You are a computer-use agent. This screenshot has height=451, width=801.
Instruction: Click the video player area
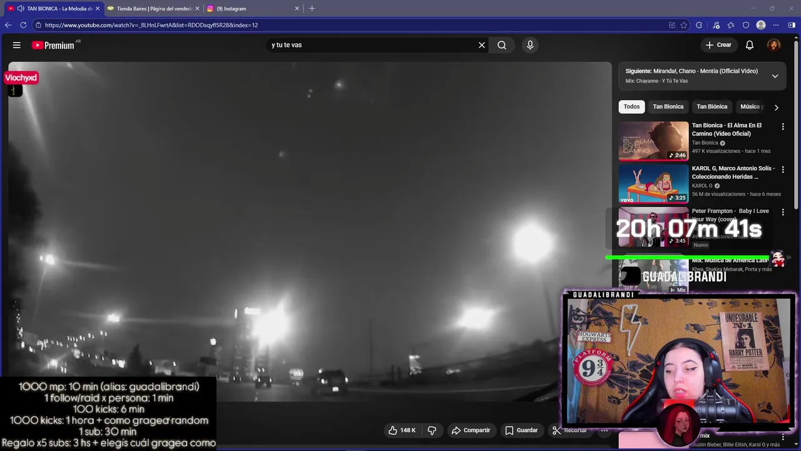coord(310,232)
